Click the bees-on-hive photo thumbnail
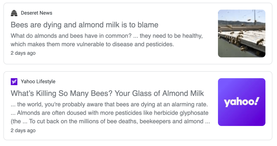This screenshot has height=146, width=277. coord(242,34)
